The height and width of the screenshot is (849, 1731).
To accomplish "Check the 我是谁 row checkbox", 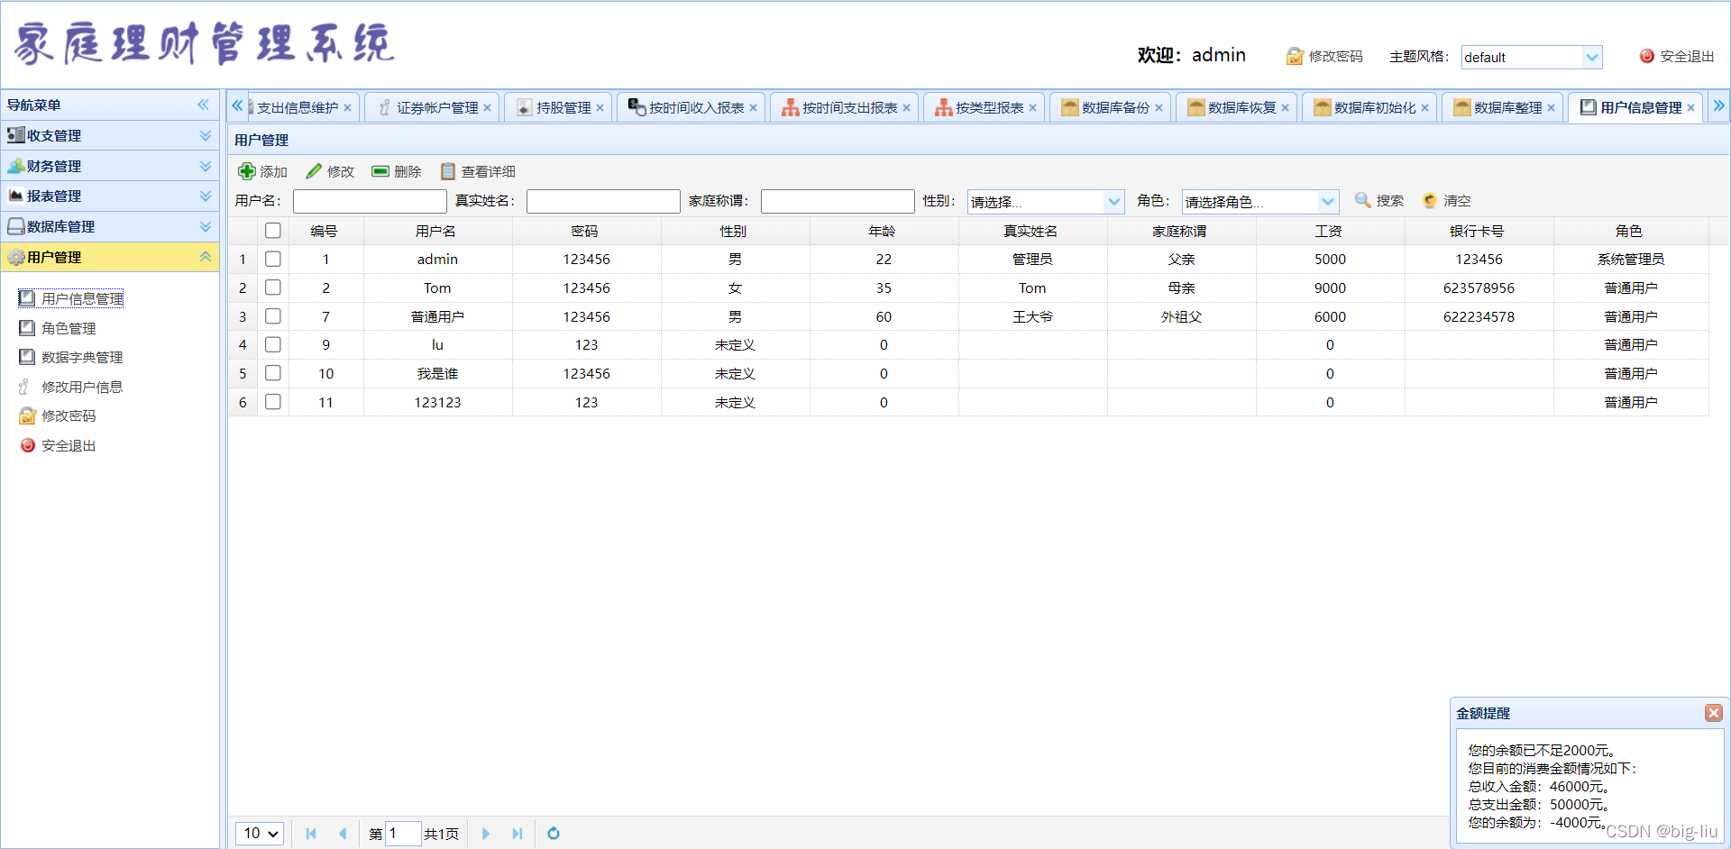I will tap(273, 373).
